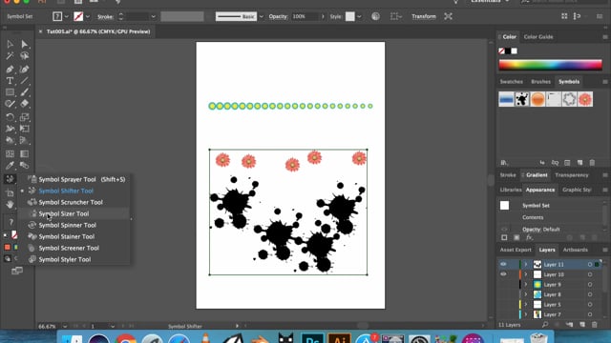Delete layer using Layers panel trash icon
This screenshot has width=611, height=343.
[594, 324]
